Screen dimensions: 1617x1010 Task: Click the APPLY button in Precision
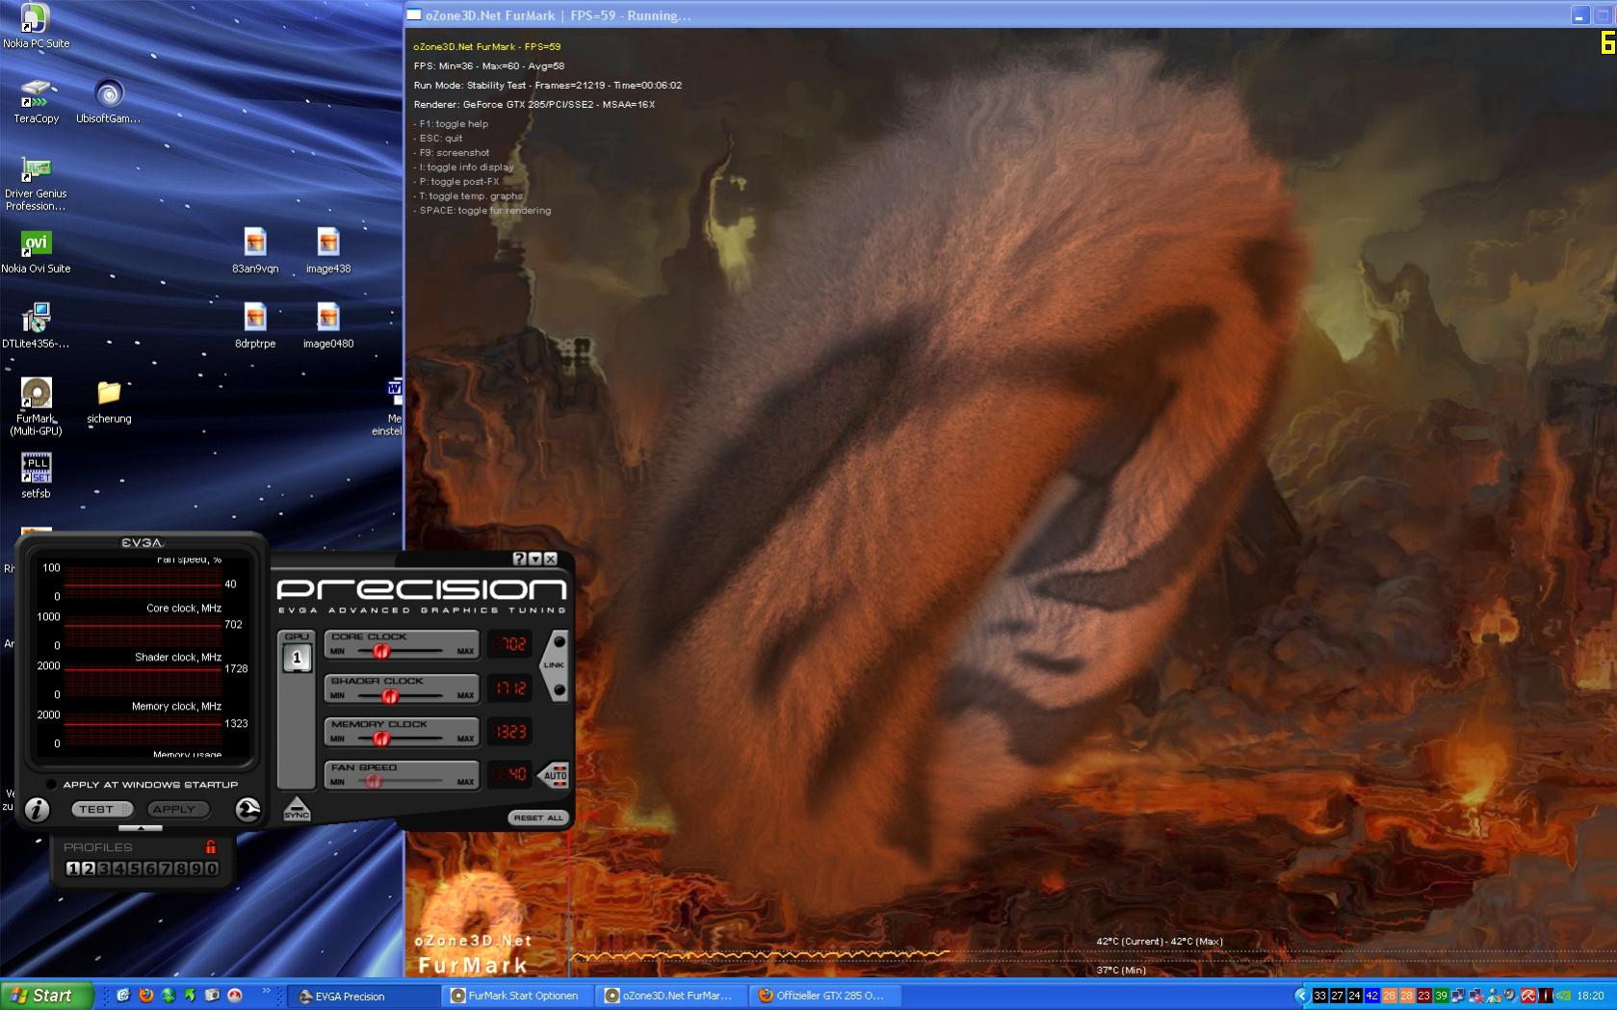pos(178,810)
